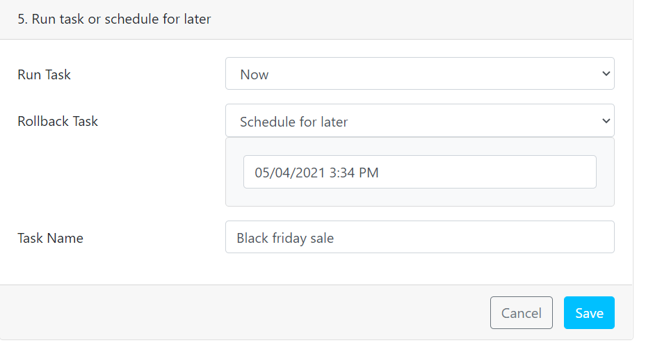Click the "Schedule for later" value text
Image resolution: width=646 pixels, height=352 pixels.
[x=293, y=122]
